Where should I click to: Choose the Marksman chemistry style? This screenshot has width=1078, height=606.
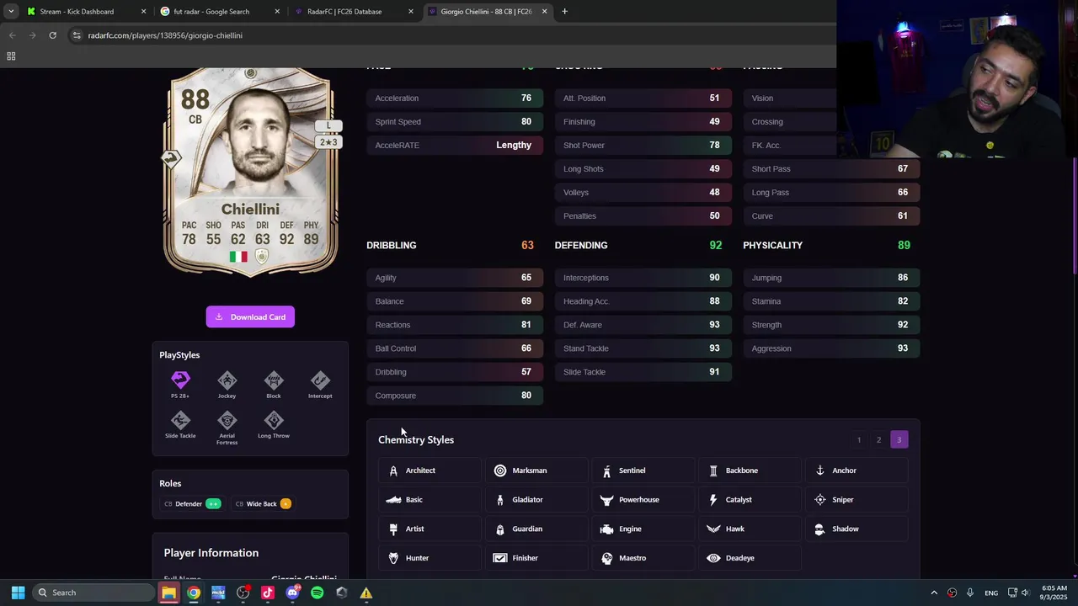[x=536, y=470]
